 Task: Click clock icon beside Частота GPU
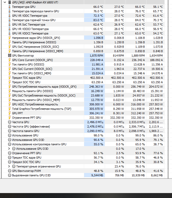[x=10, y=122]
